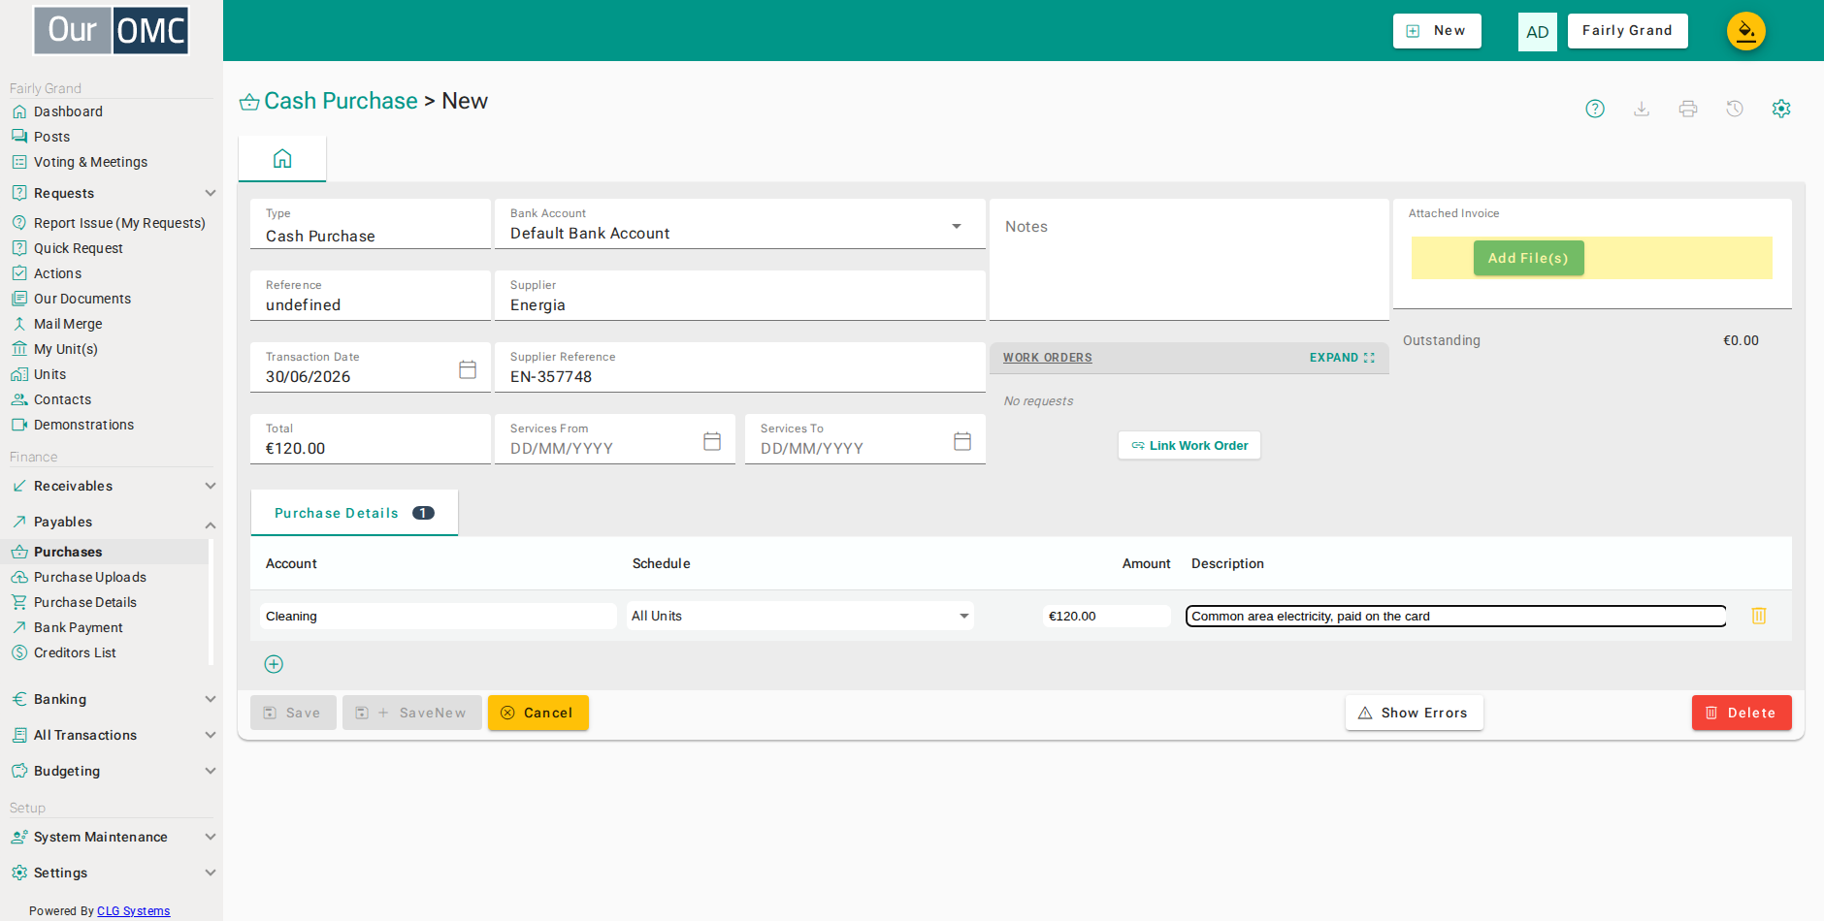This screenshot has width=1824, height=921.
Task: Open Transaction Date calendar picker
Action: (x=468, y=369)
